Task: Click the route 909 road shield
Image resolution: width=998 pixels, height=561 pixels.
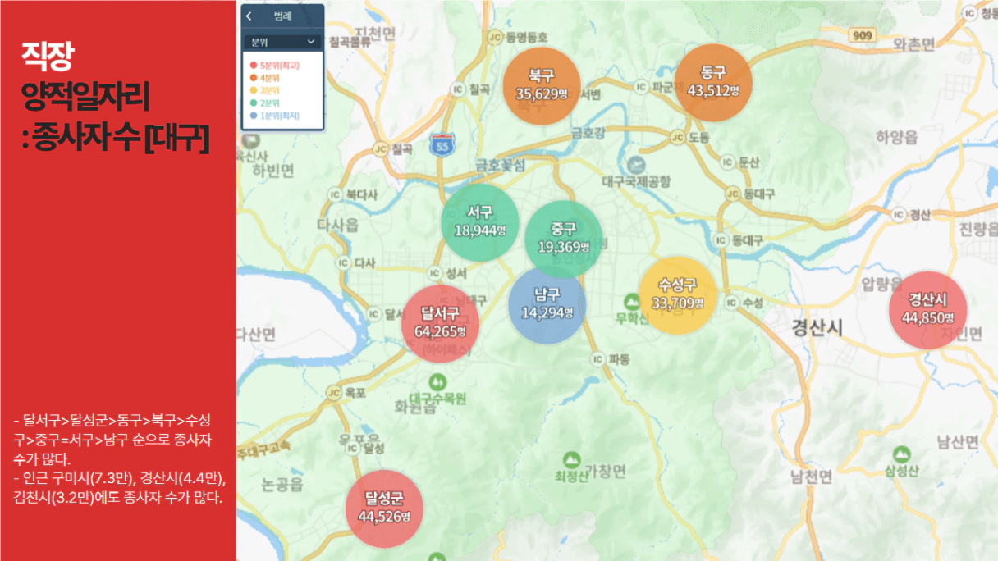Action: (x=863, y=35)
